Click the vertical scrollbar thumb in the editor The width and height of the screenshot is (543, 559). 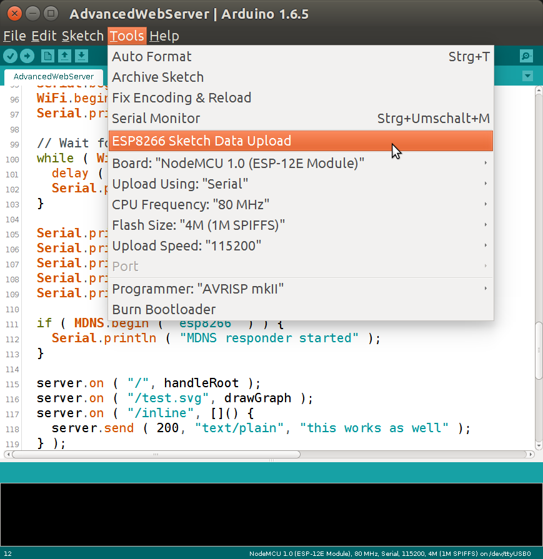539,350
